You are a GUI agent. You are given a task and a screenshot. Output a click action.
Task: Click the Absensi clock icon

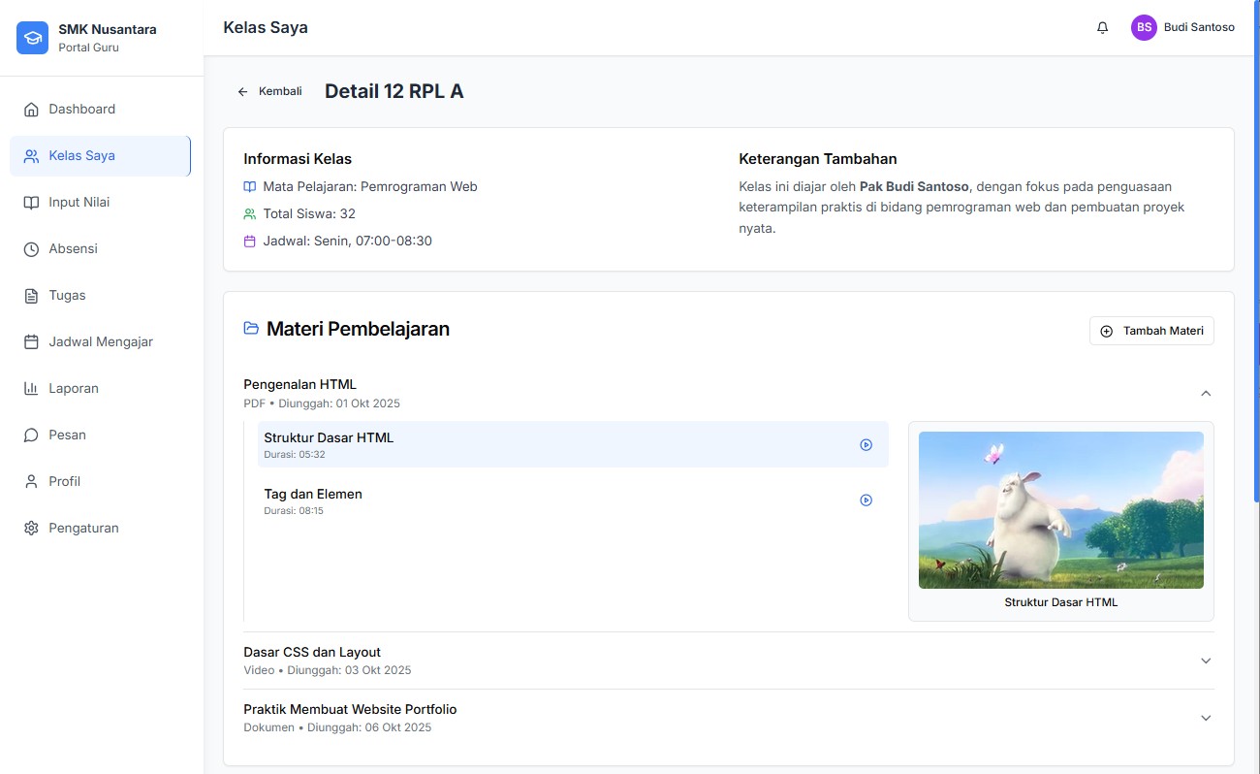pyautogui.click(x=31, y=249)
